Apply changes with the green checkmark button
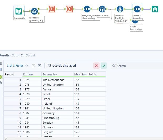The width and height of the screenshot is (163, 140). point(104,66)
